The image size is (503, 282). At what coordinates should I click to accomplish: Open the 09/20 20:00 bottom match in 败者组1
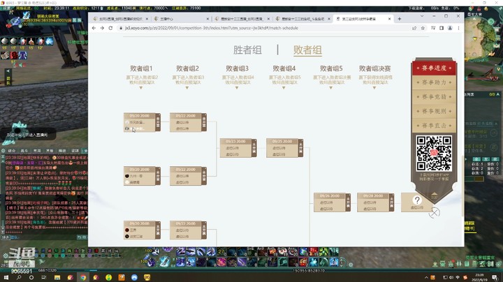click(142, 230)
